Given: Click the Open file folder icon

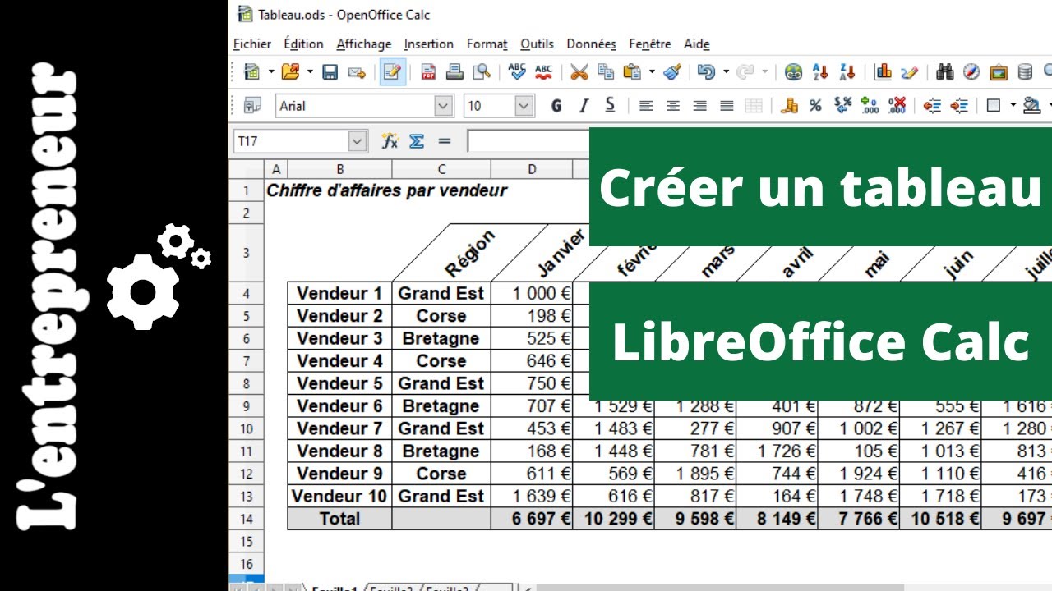Looking at the screenshot, I should [290, 72].
